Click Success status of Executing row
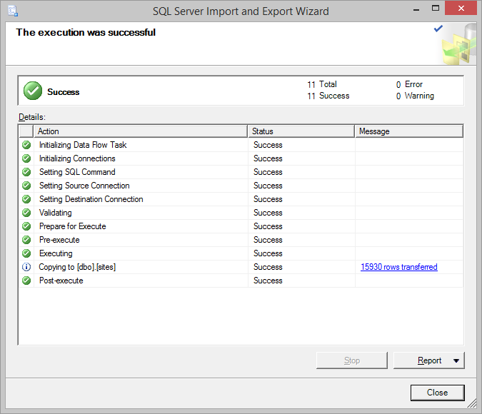 coord(268,253)
